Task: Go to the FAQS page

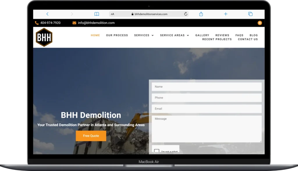Action: pyautogui.click(x=240, y=35)
